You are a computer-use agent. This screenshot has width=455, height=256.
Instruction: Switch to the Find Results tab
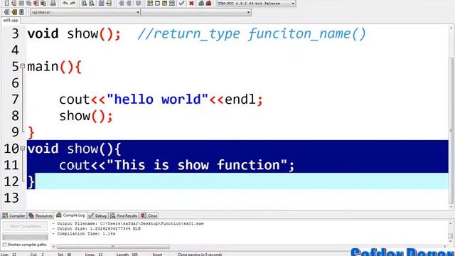click(x=124, y=215)
